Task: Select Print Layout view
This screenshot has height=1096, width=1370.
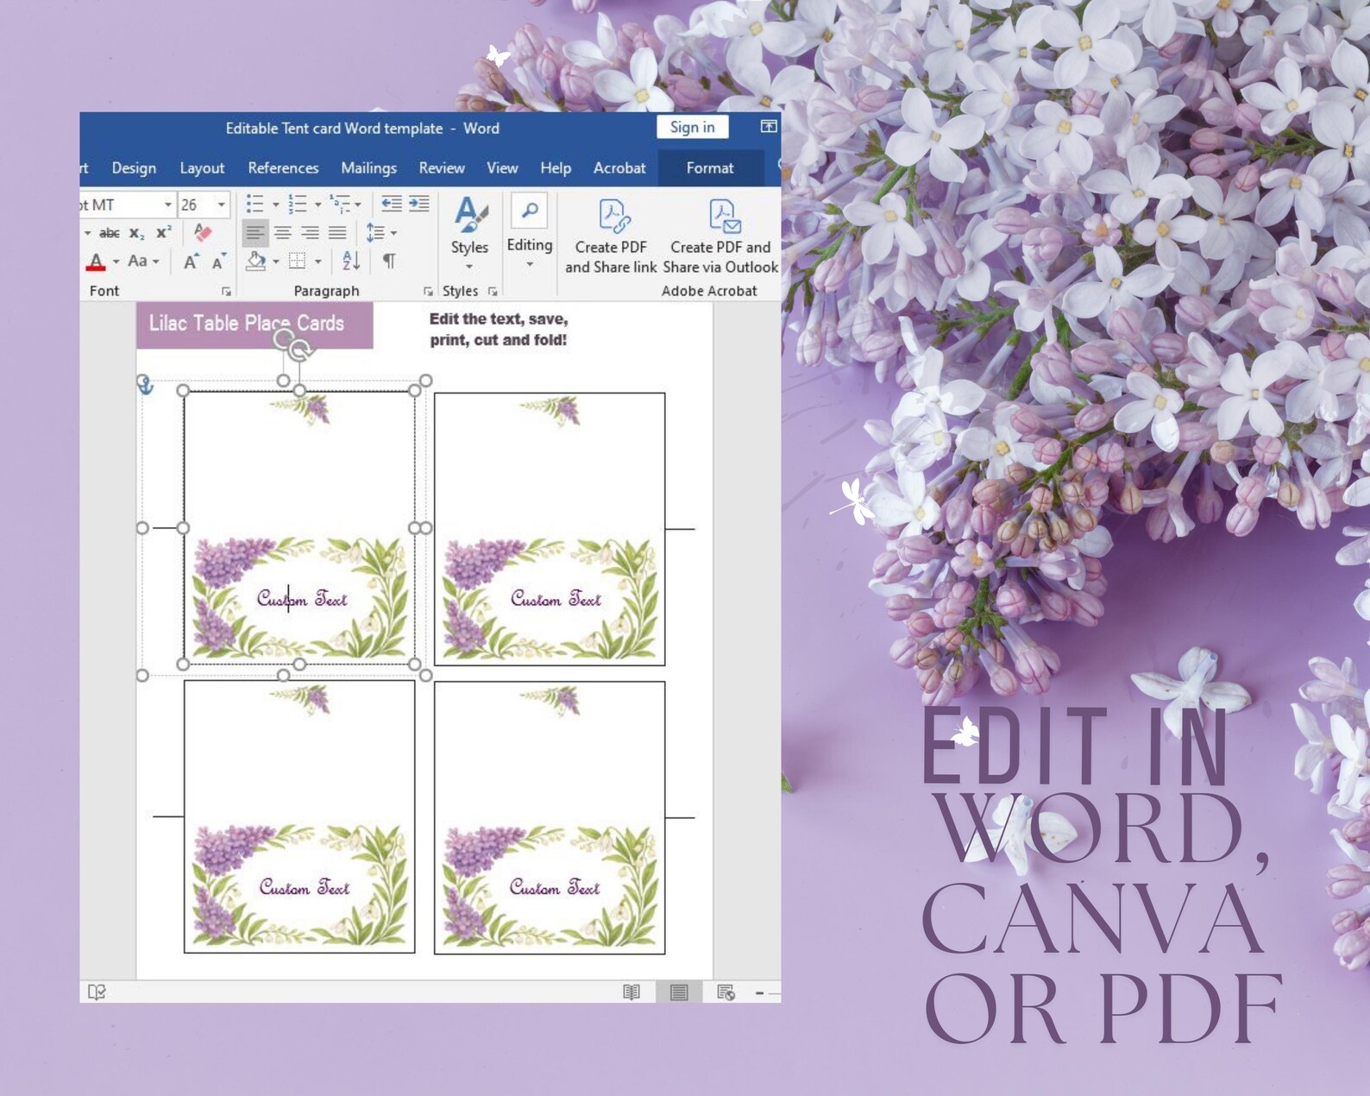Action: pos(679,992)
